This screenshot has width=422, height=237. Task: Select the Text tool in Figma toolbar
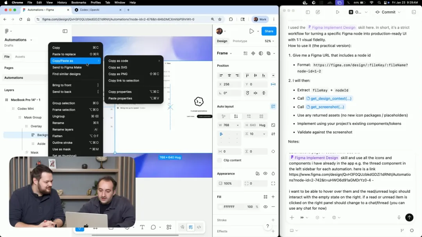[142, 227]
